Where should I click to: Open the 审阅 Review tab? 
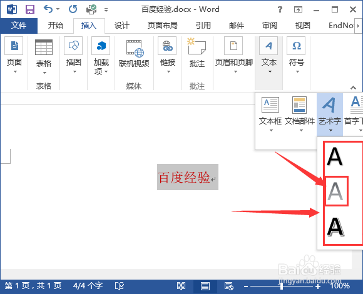coord(270,26)
